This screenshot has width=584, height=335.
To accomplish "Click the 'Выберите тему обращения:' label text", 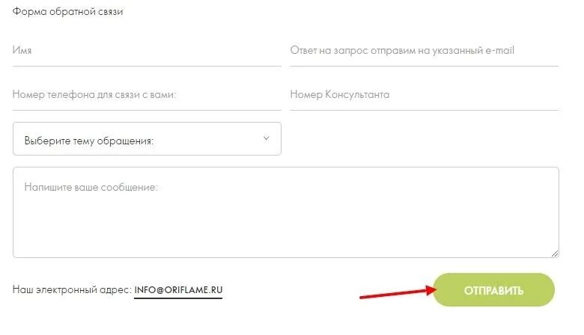I will (x=88, y=141).
